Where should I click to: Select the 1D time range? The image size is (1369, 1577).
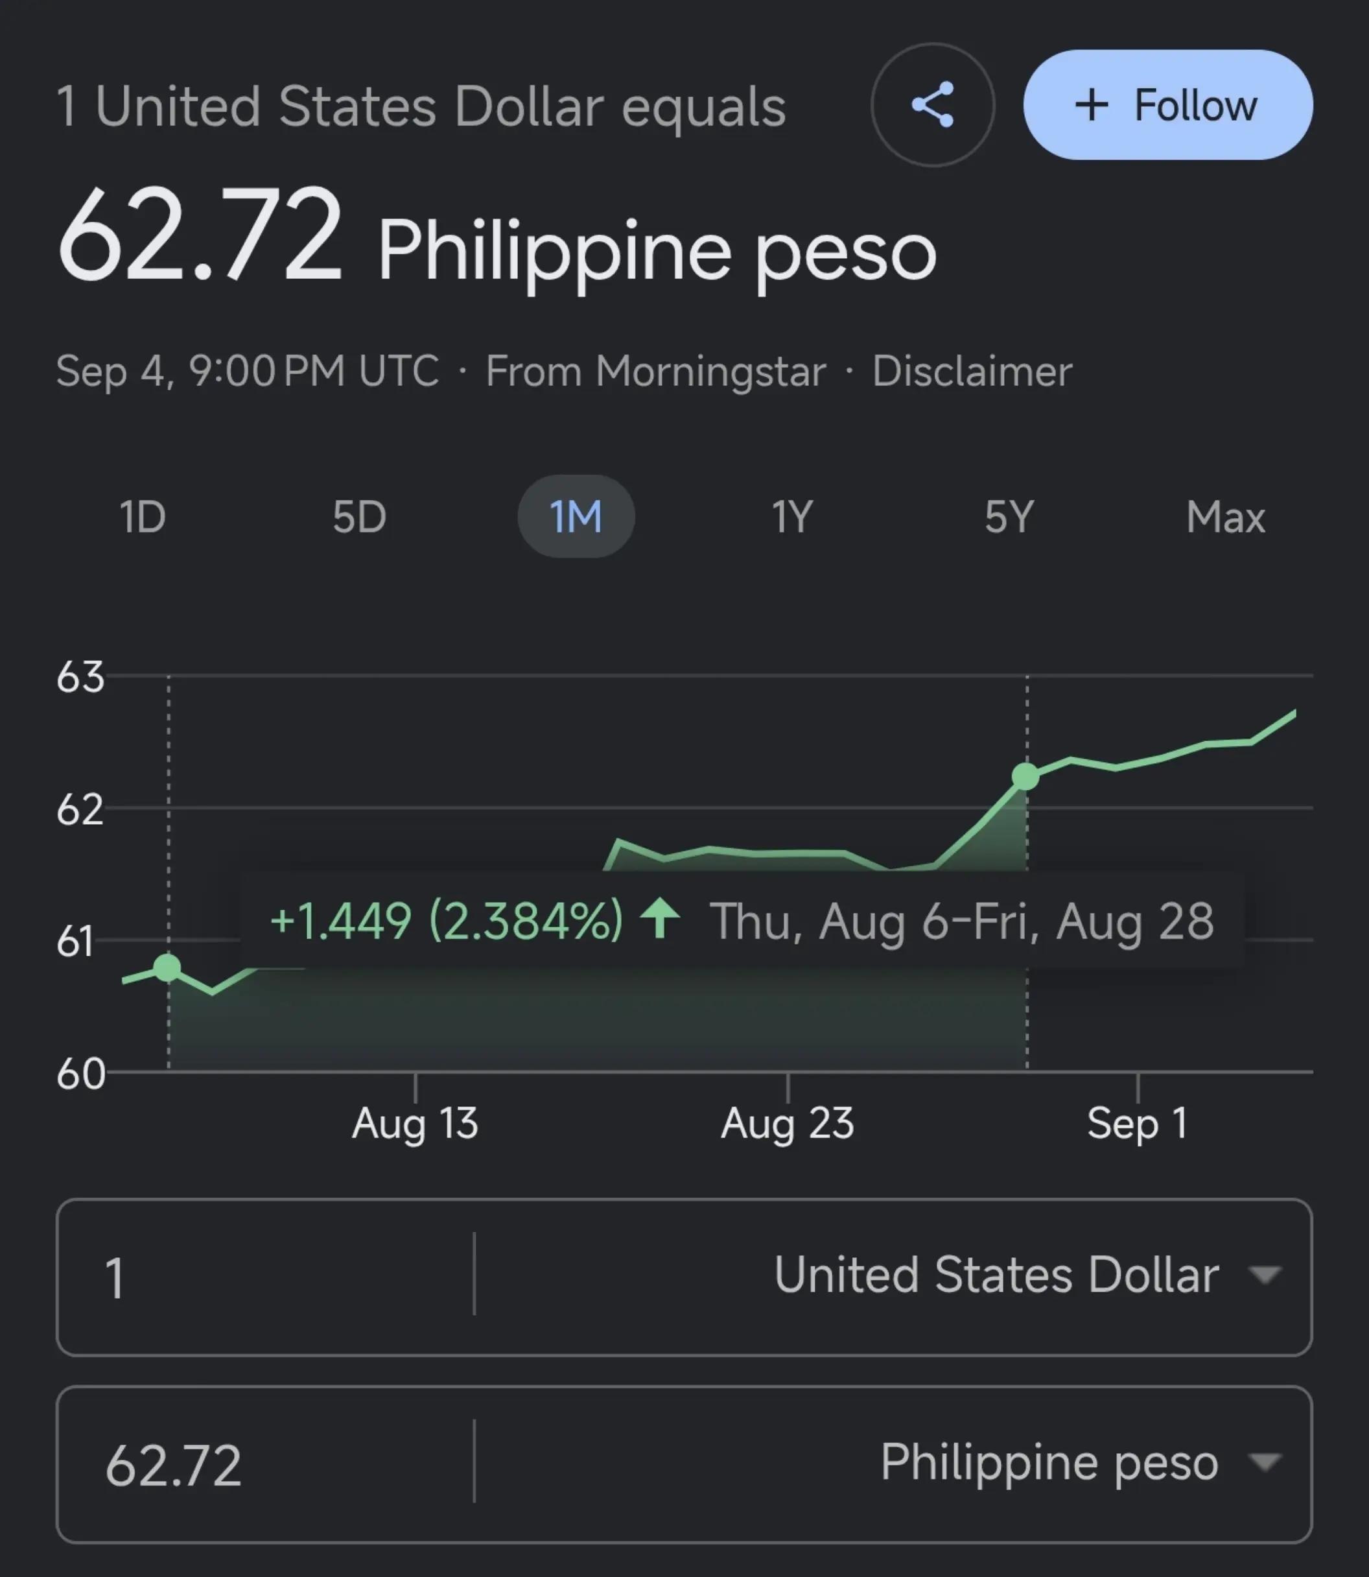tap(142, 517)
